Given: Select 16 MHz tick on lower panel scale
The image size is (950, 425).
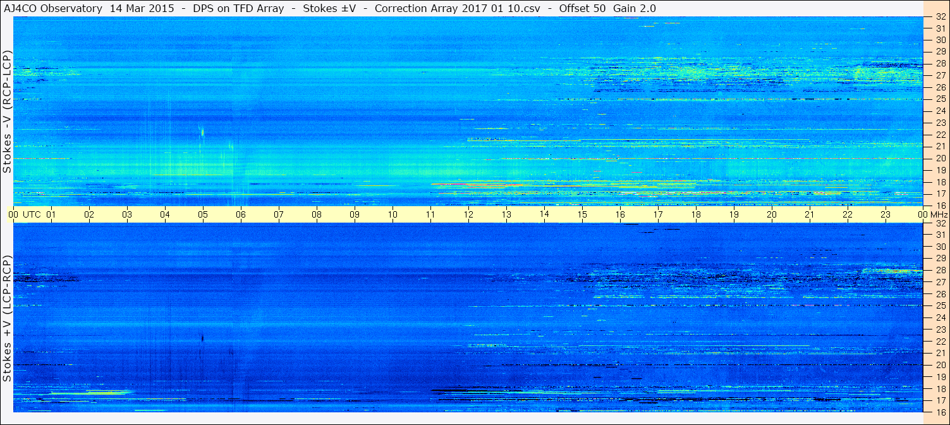Looking at the screenshot, I should [x=941, y=412].
